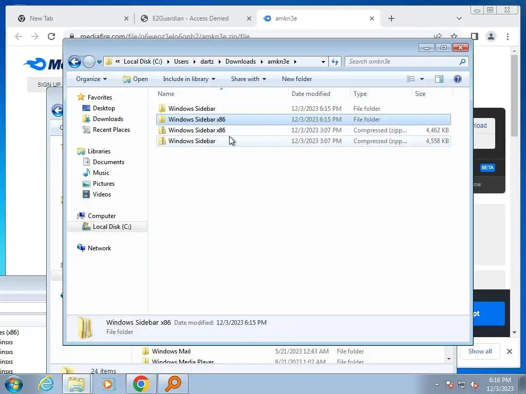
Task: Click Downloads segment in address bar
Action: (240, 62)
